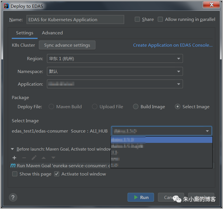Screen dimensions: 223x209
Task: Choose the Build Image radio option
Action: pyautogui.click(x=135, y=107)
